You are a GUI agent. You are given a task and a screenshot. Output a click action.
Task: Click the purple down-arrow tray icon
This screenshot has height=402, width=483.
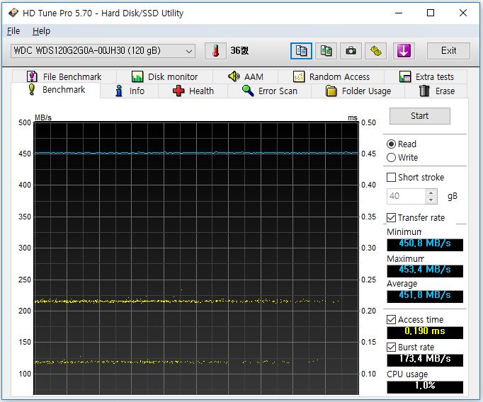click(404, 51)
